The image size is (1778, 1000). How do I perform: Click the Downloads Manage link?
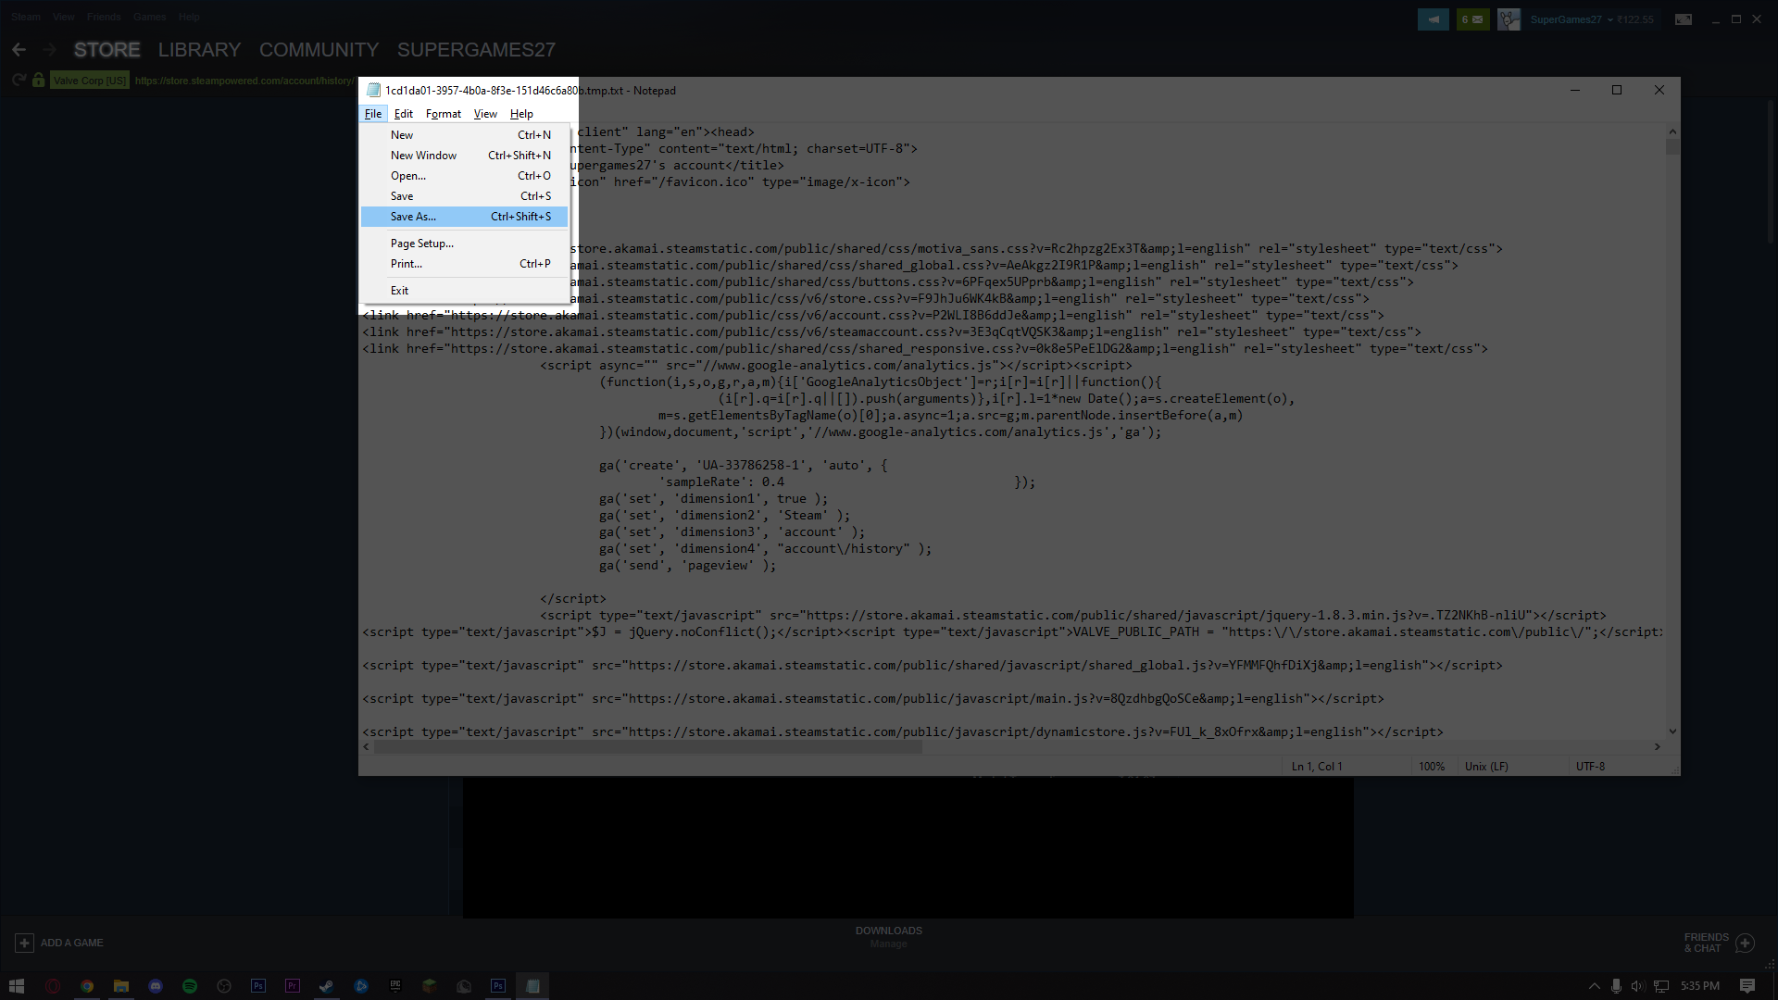click(x=888, y=944)
